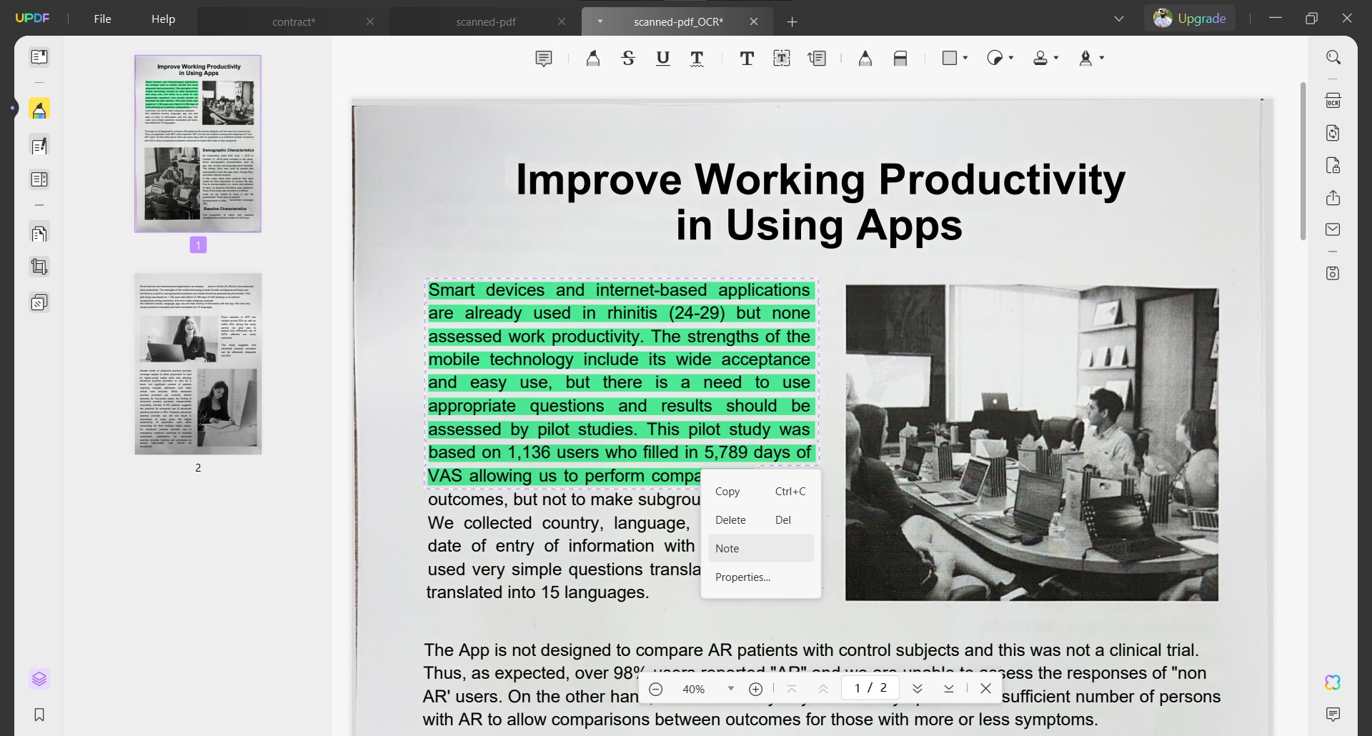Open the File menu
Viewport: 1372px width, 736px height.
(102, 19)
